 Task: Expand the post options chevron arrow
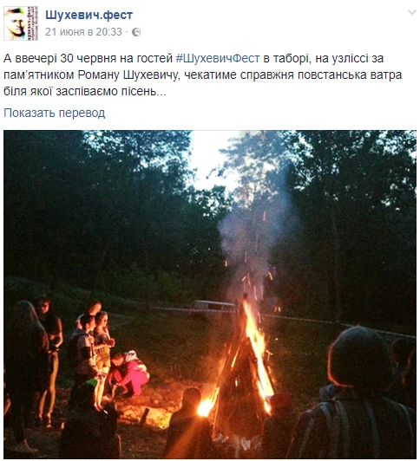click(x=412, y=12)
